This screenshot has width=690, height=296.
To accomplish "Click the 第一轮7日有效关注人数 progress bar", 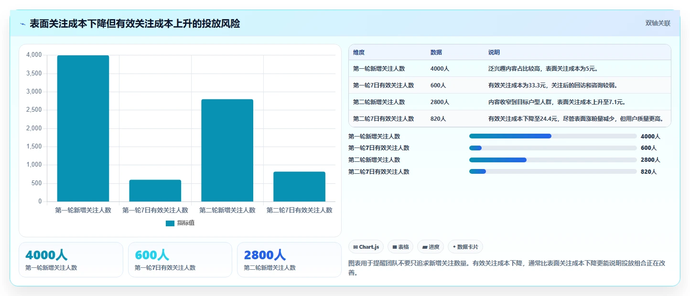I will [553, 148].
